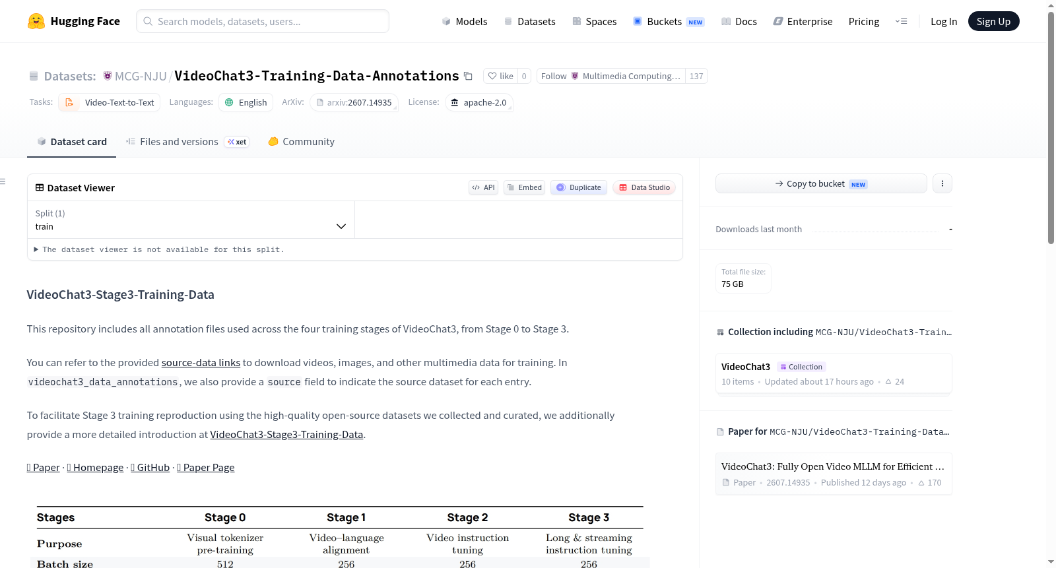Click the apache-2.0 license tag
The height and width of the screenshot is (568, 1056).
(478, 102)
